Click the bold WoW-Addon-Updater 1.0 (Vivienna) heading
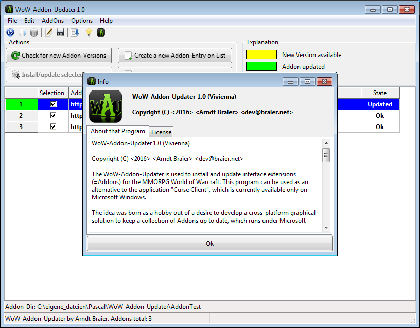Image resolution: width=420 pixels, height=328 pixels. coord(184,97)
